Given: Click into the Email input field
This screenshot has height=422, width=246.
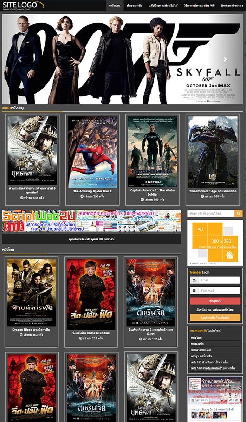Looking at the screenshot, I should [x=219, y=280].
